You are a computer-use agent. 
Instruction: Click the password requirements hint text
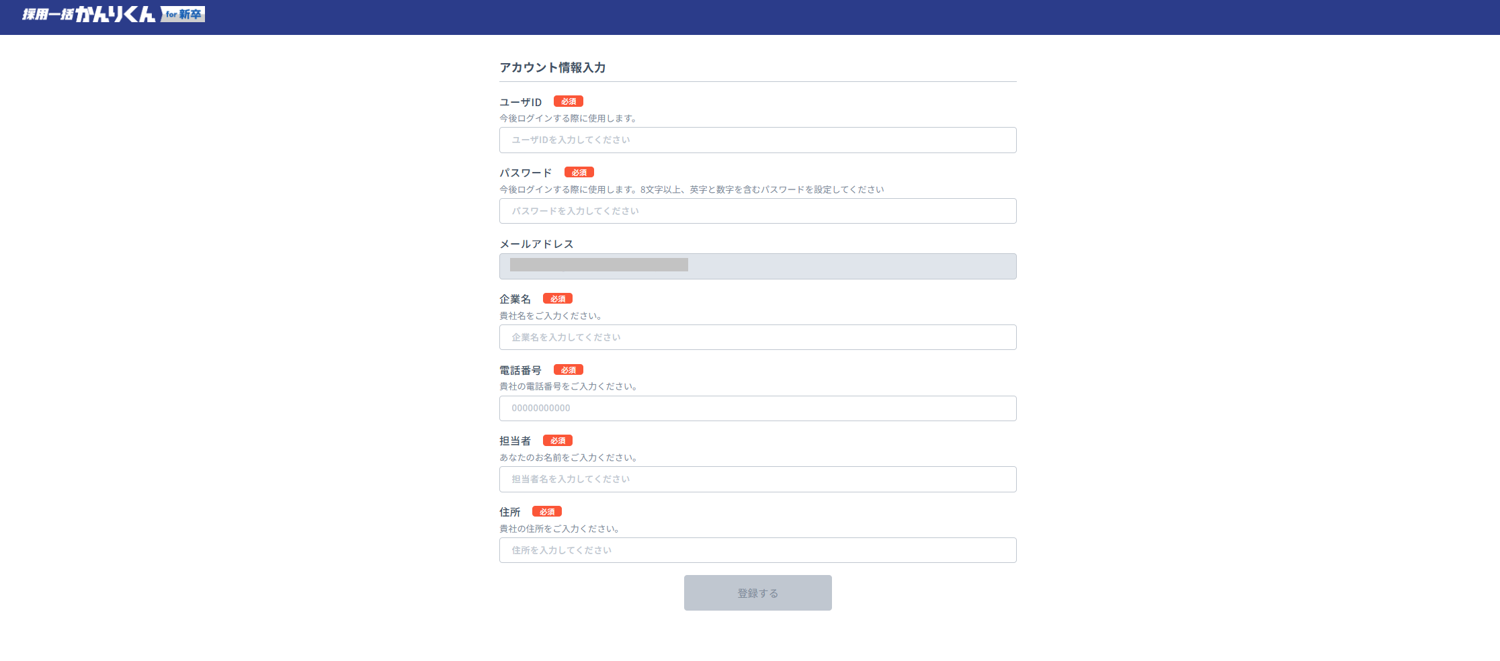point(691,189)
